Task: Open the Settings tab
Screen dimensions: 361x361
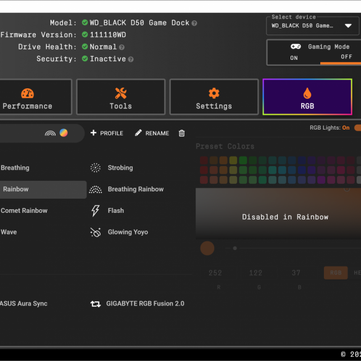Action: pos(214,97)
